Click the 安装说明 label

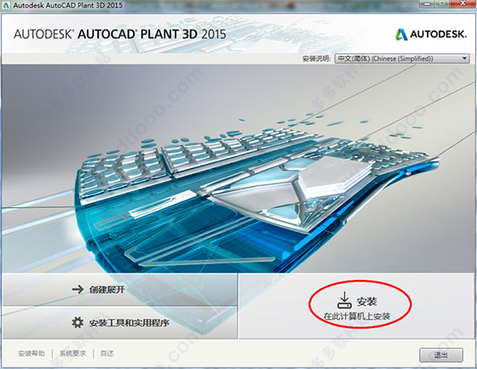pos(317,59)
